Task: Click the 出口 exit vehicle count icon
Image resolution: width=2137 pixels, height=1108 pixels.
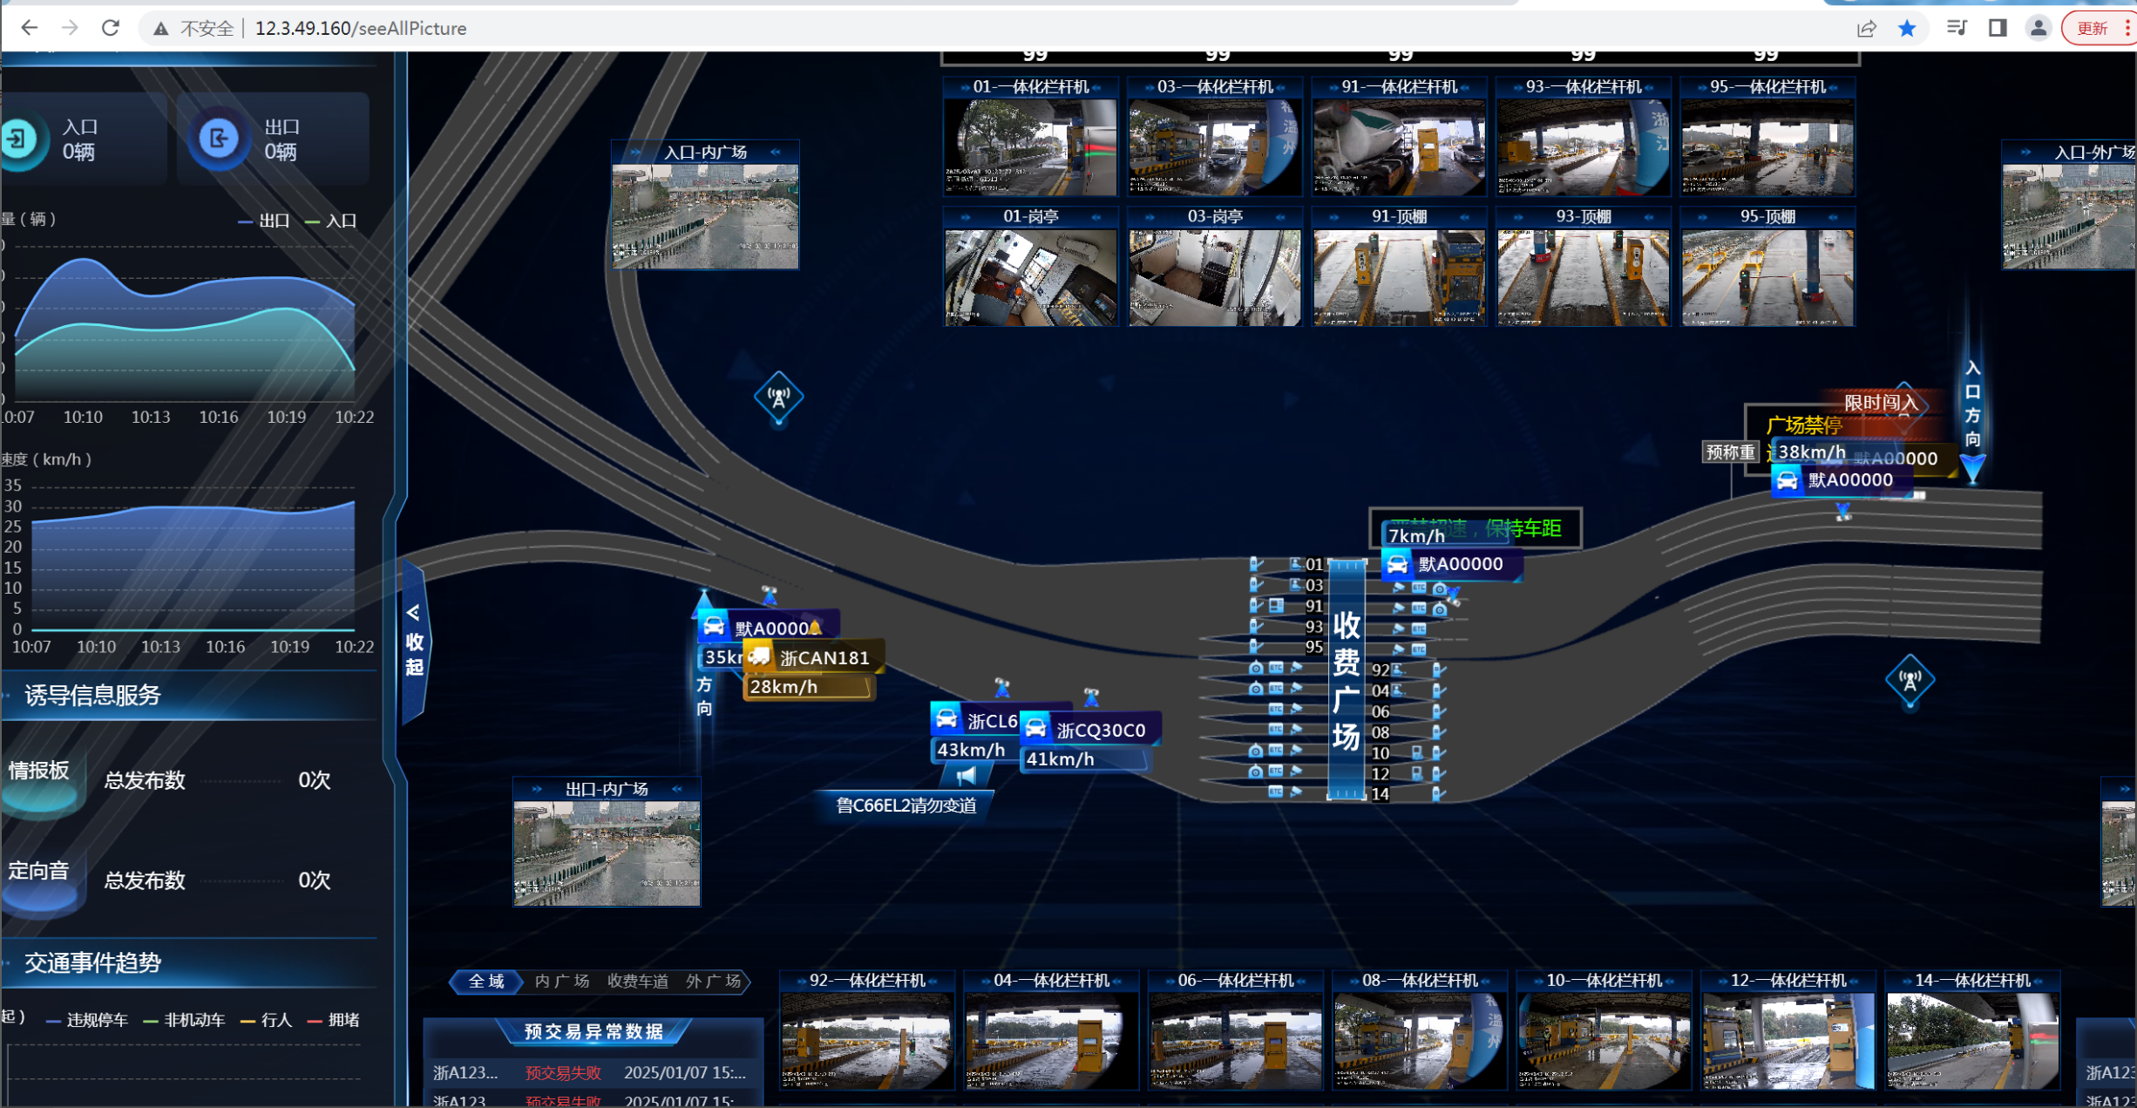Action: (x=218, y=139)
